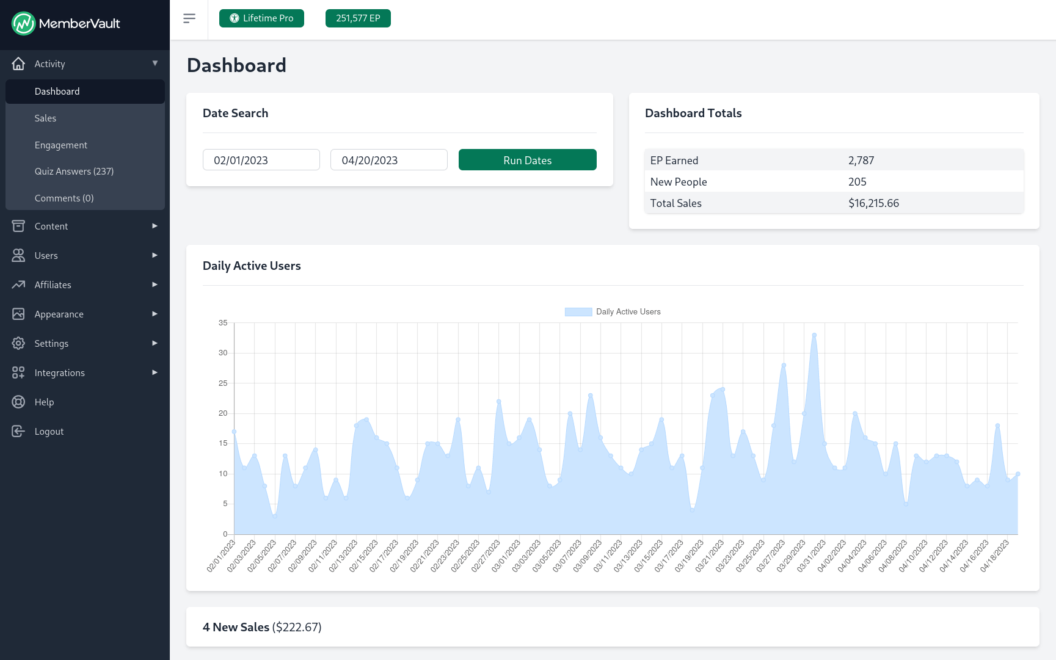Open the Engagement menu item

click(x=85, y=145)
